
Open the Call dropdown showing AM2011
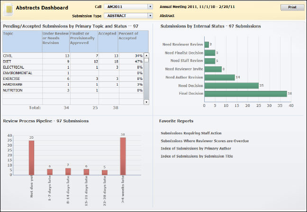[x=128, y=7]
